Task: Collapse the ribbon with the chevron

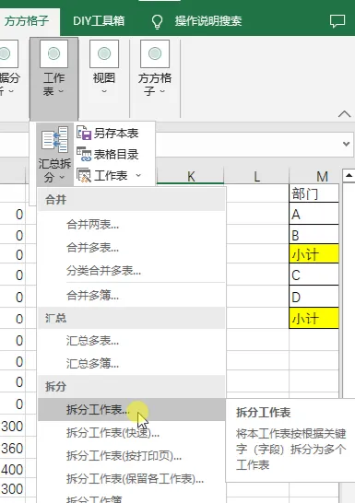Action: [345, 114]
